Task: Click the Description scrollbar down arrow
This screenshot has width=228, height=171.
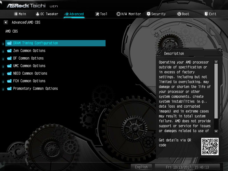Action: click(x=216, y=131)
